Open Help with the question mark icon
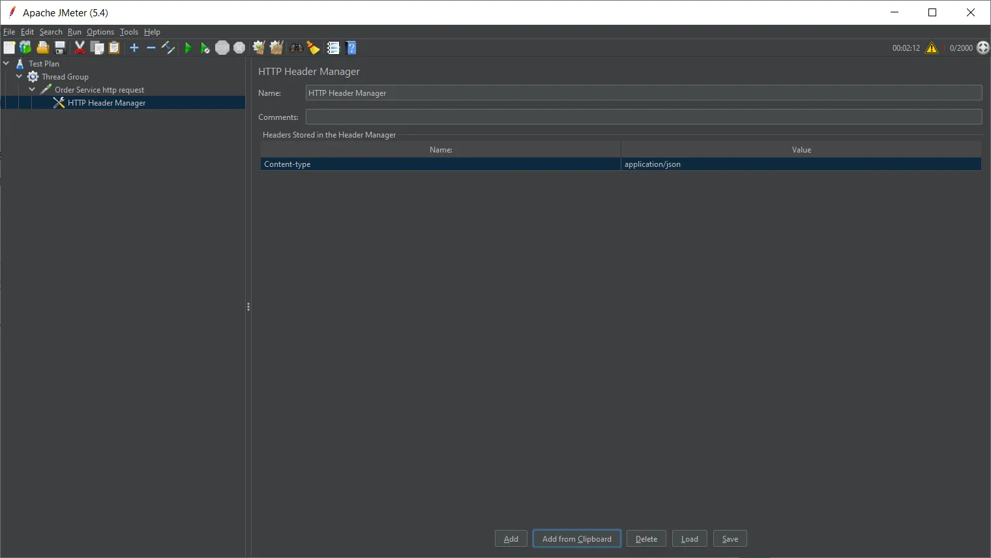991x558 pixels. [351, 48]
